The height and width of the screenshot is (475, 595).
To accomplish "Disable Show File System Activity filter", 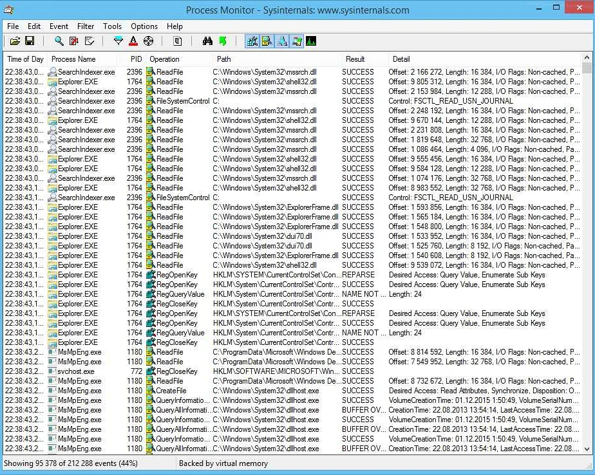I will tap(267, 41).
